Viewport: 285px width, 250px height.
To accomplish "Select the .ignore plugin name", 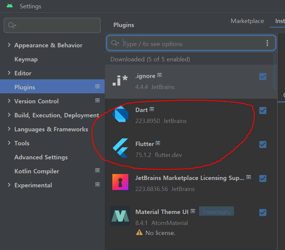I will [145, 76].
